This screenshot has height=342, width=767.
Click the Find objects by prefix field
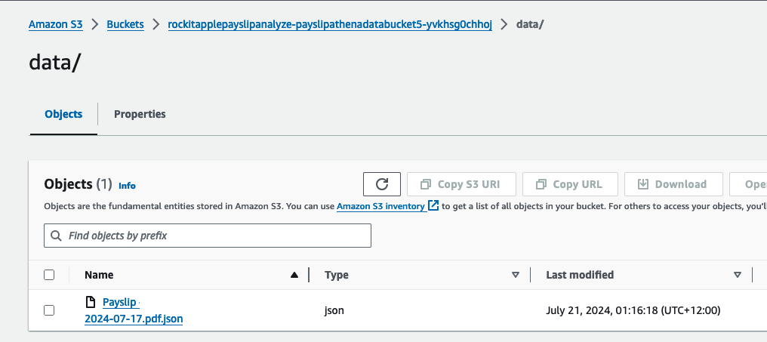[x=208, y=236]
